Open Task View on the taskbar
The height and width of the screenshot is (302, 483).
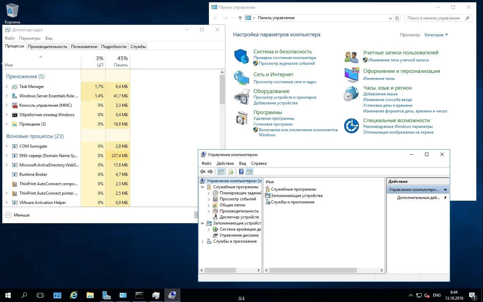[x=40, y=295]
